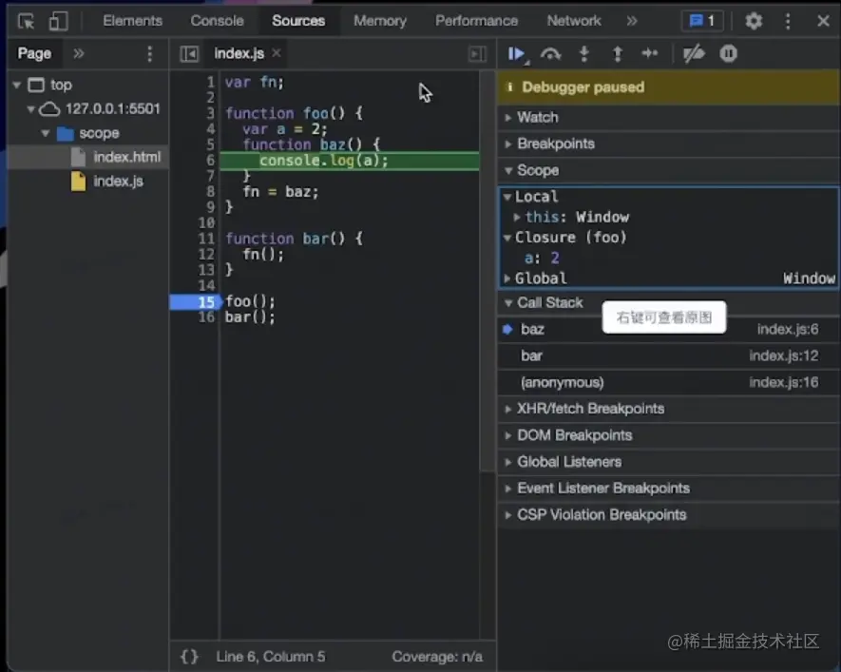Select the (anonymous) call stack frame
The width and height of the screenshot is (841, 672).
click(x=669, y=382)
